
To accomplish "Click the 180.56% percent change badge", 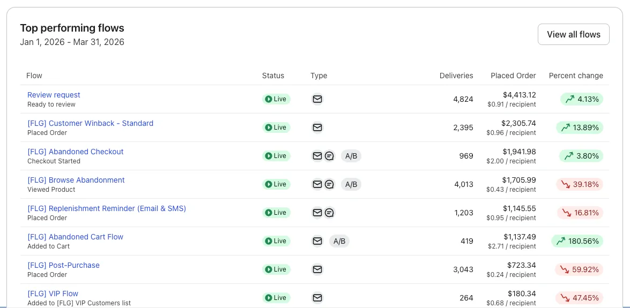I will [x=577, y=241].
